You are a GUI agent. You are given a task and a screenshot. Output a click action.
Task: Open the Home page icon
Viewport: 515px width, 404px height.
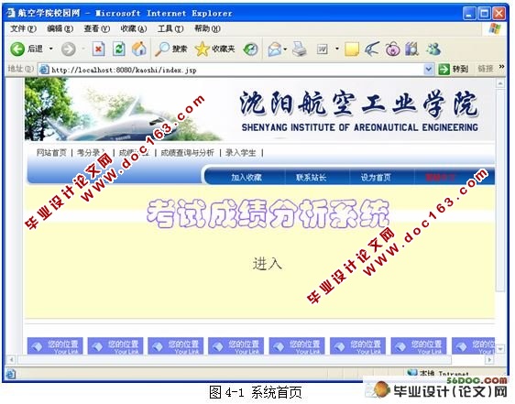coord(139,49)
